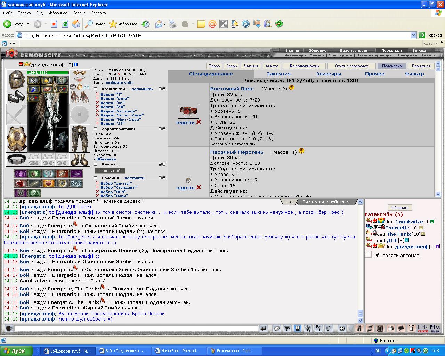445x356 pixels.
Task: Click the Снять всё button
Action: pyautogui.click(x=110, y=171)
